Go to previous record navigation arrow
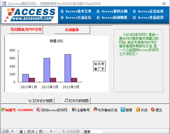This screenshot has height=134, width=170. [17, 131]
